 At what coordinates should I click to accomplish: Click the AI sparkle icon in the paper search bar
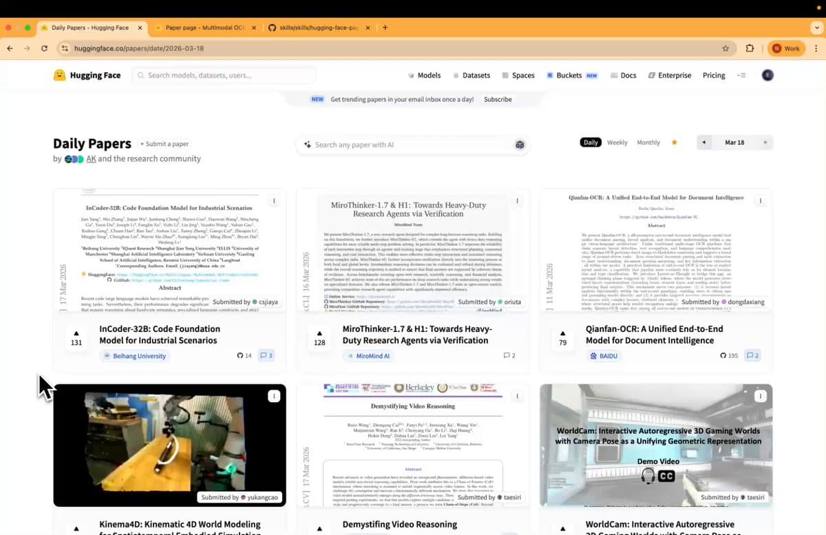pyautogui.click(x=308, y=145)
